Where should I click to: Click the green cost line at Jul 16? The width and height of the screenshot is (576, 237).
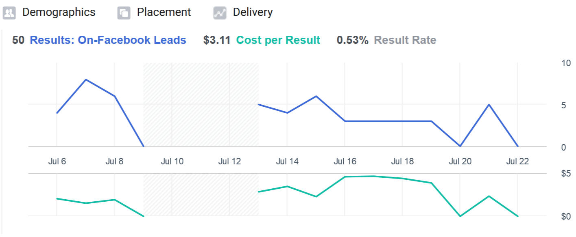tap(345, 177)
